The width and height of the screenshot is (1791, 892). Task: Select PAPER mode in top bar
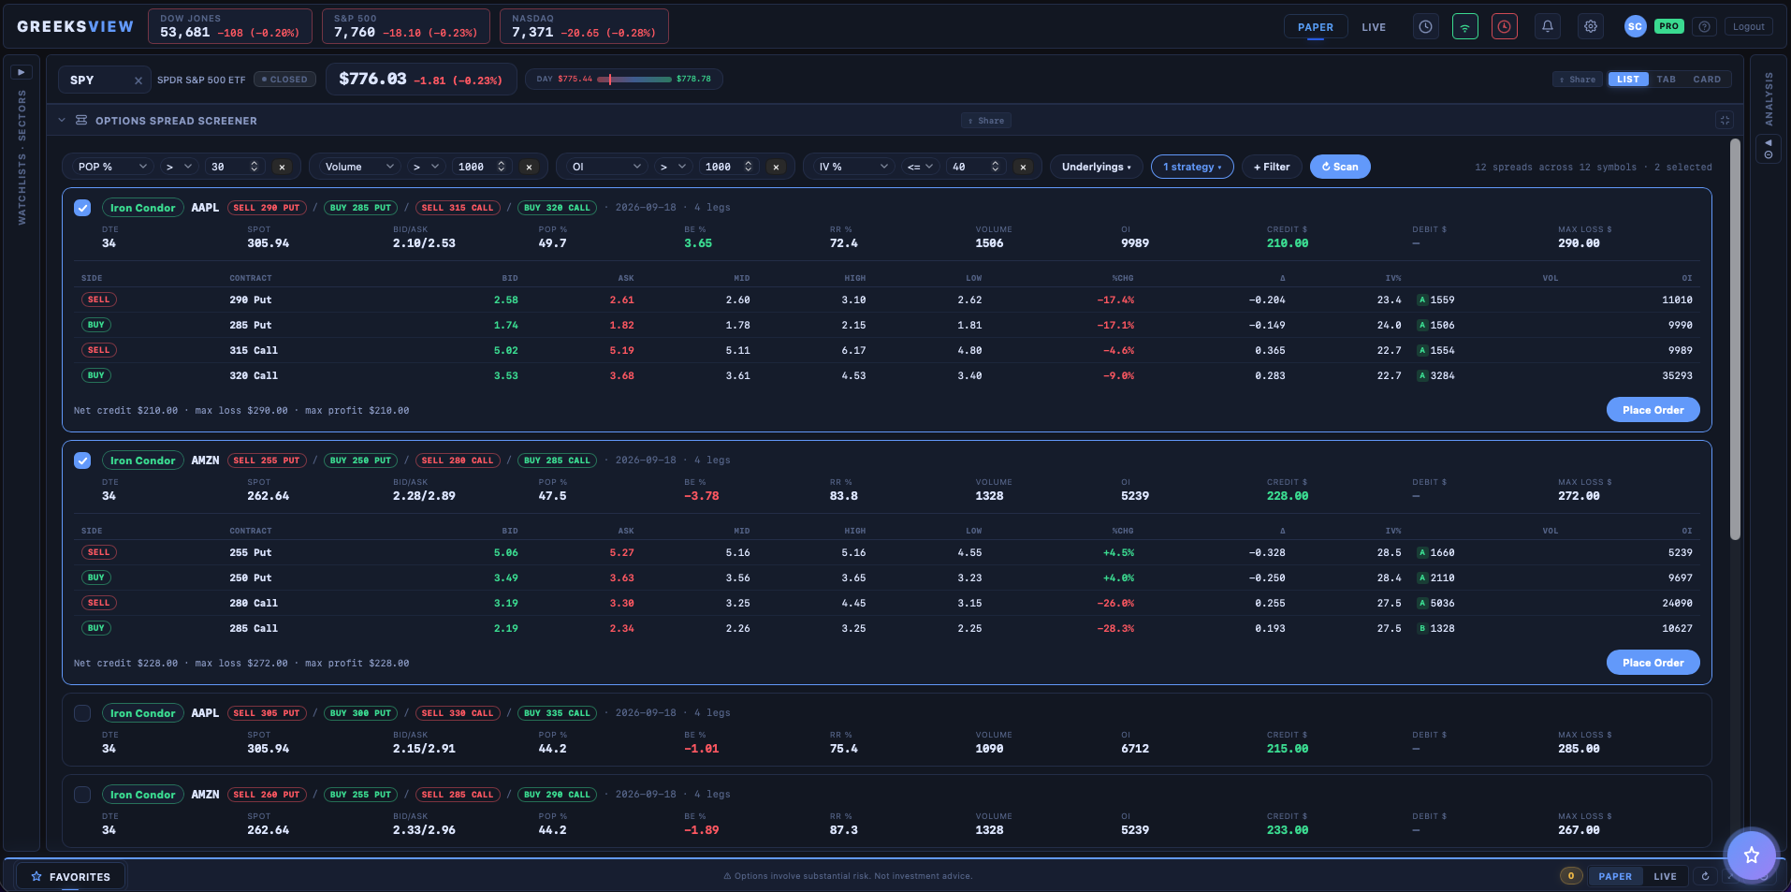(1316, 27)
